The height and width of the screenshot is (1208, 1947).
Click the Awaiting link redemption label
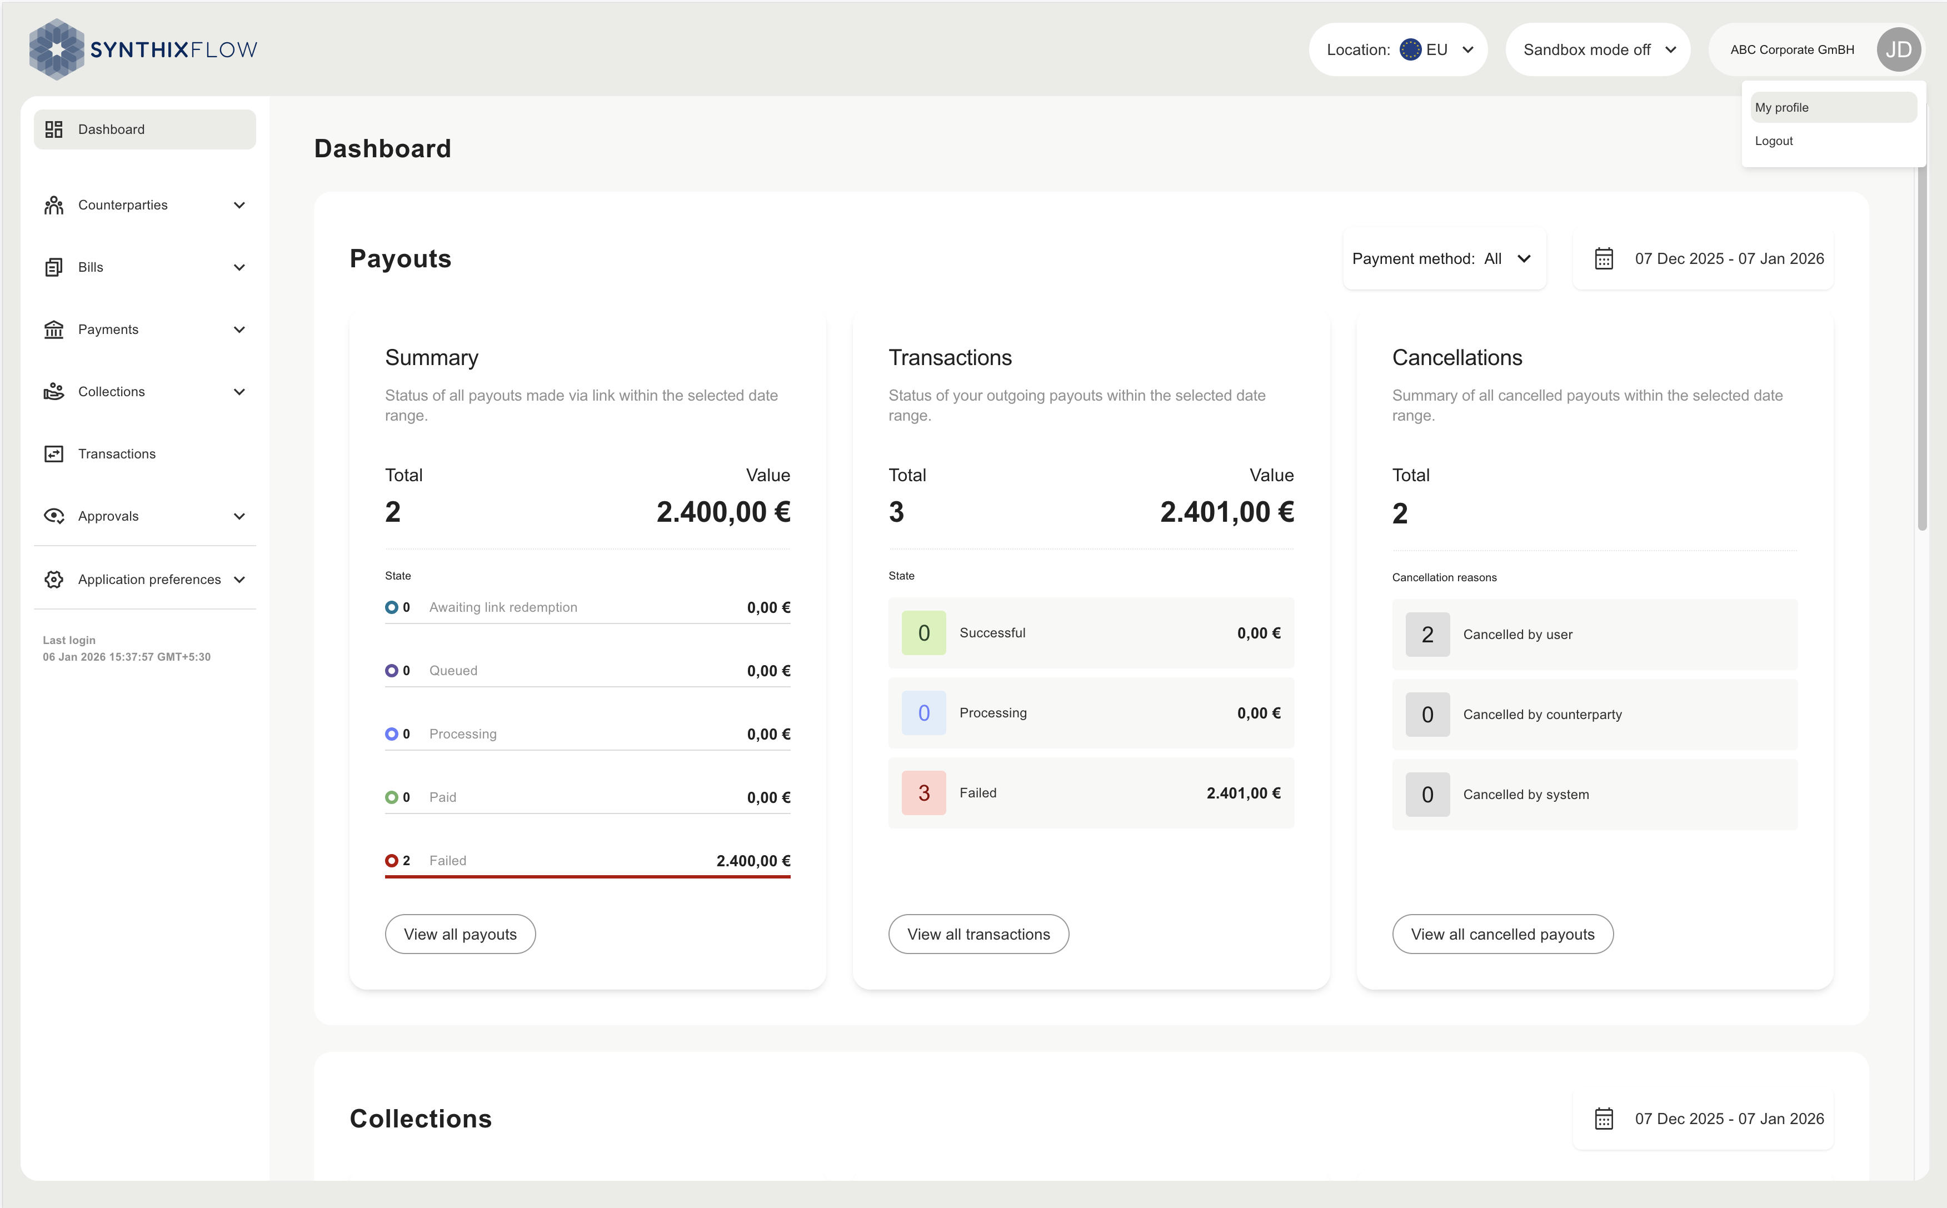coord(503,607)
